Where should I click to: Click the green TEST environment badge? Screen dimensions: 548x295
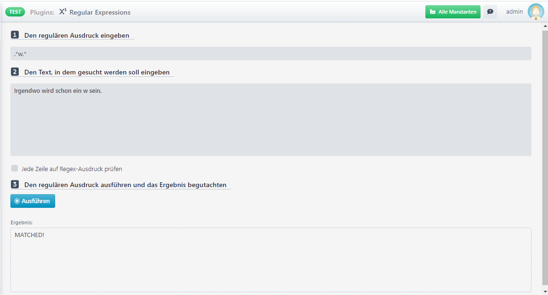point(15,12)
